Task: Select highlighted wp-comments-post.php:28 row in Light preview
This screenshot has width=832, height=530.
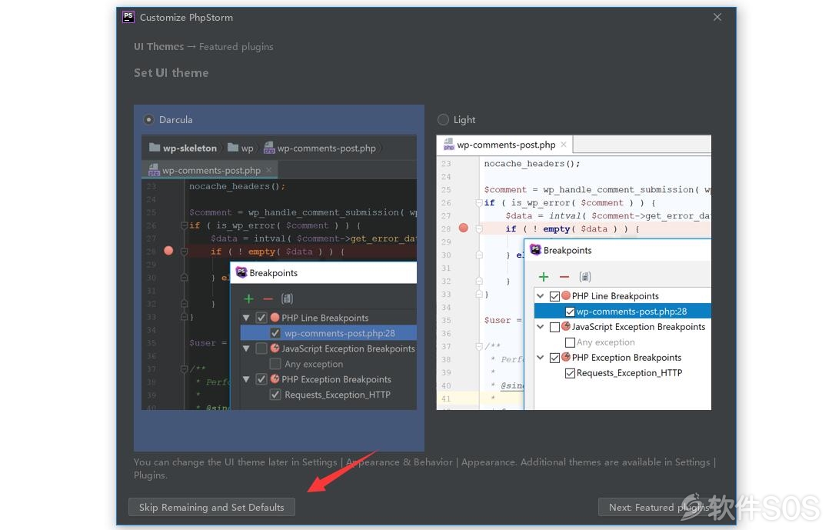Action: coord(622,312)
